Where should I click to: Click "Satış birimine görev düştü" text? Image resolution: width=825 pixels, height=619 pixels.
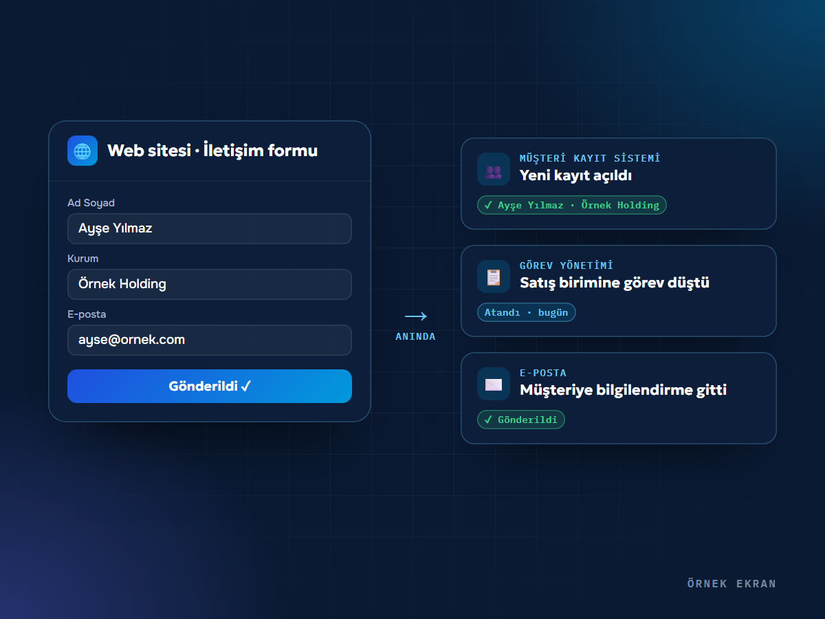615,283
